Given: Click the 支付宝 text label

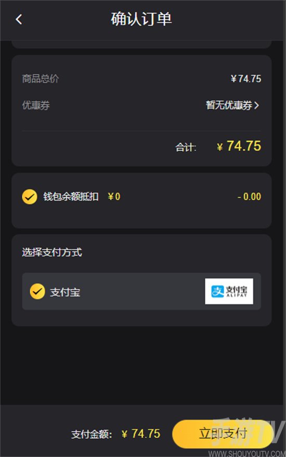Looking at the screenshot, I should click(x=65, y=292).
